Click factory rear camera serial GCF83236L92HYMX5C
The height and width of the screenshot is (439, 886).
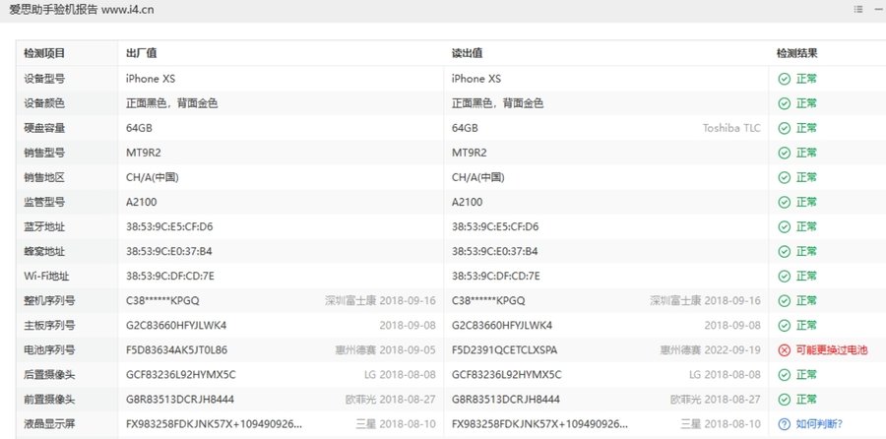181,375
